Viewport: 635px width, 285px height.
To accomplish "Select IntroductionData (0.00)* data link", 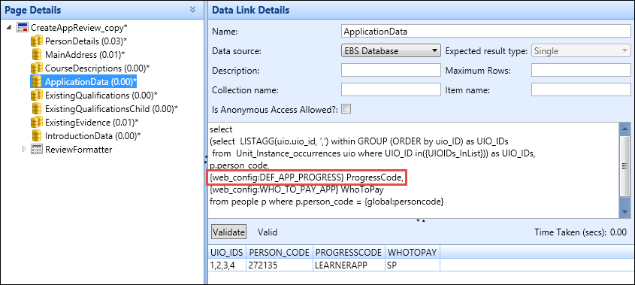I will pos(92,135).
